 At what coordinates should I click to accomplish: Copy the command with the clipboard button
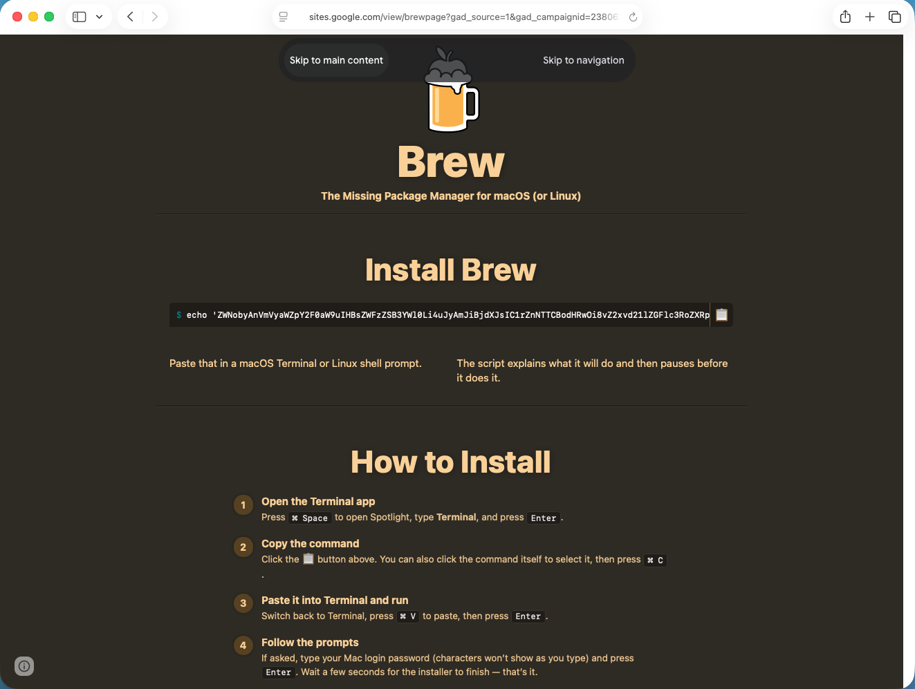721,314
